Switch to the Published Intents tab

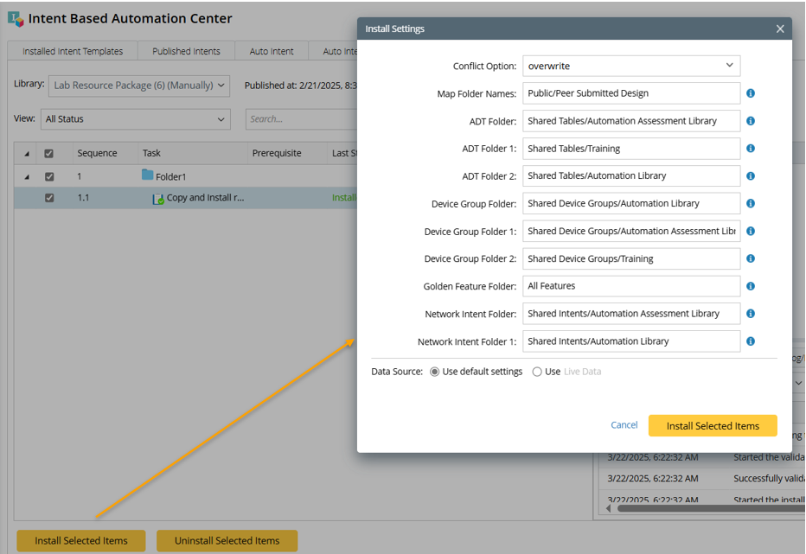[x=186, y=51]
